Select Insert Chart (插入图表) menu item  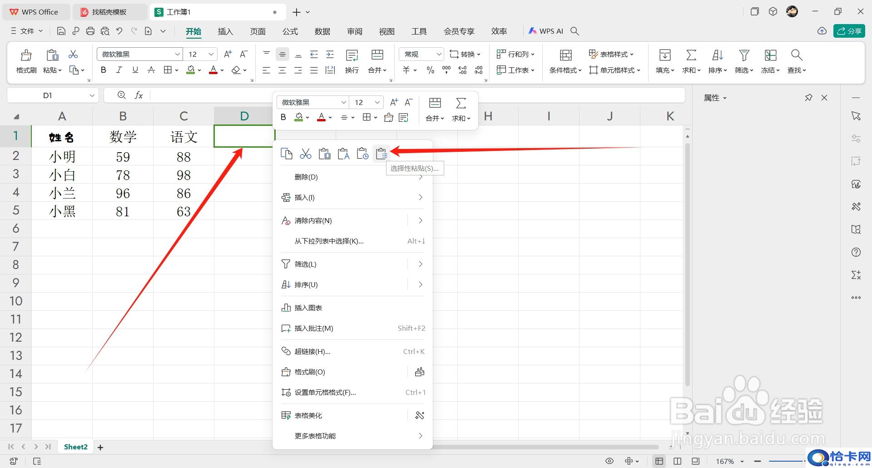click(353, 308)
